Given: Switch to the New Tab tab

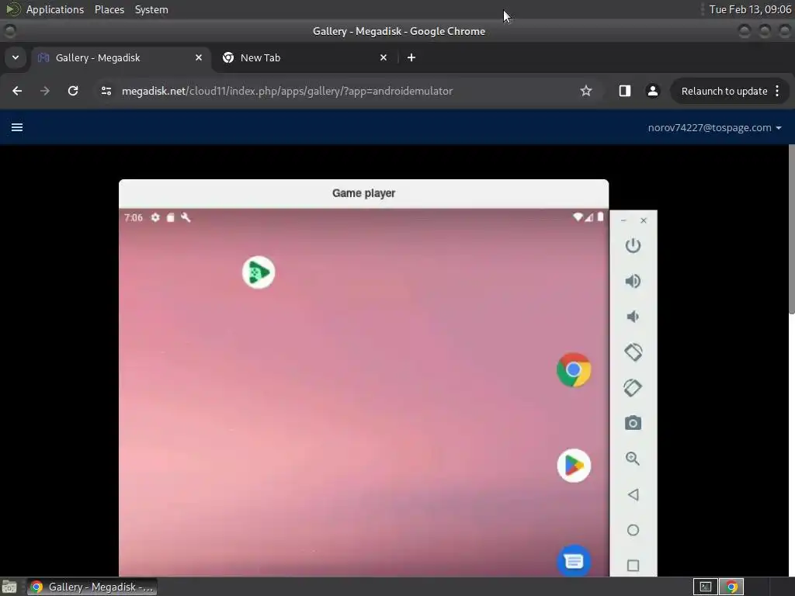Looking at the screenshot, I should [305, 57].
